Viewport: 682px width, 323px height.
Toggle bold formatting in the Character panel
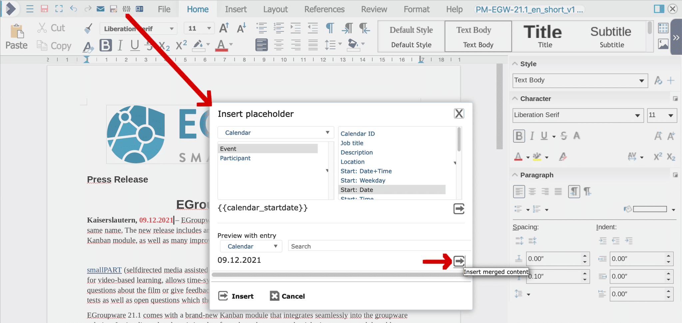[518, 136]
